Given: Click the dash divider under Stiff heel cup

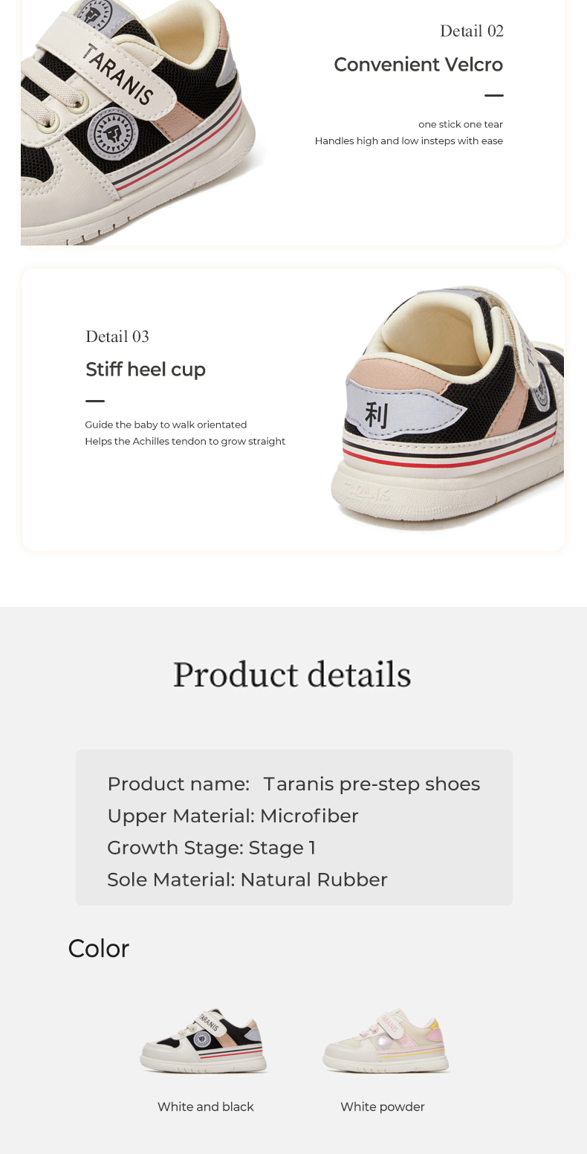Looking at the screenshot, I should click(x=95, y=401).
